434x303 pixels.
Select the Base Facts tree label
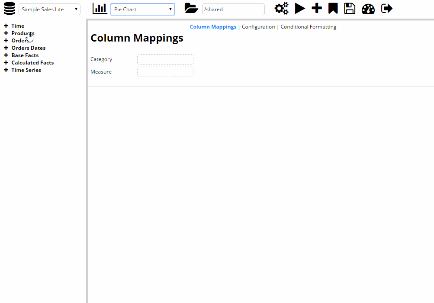25,55
